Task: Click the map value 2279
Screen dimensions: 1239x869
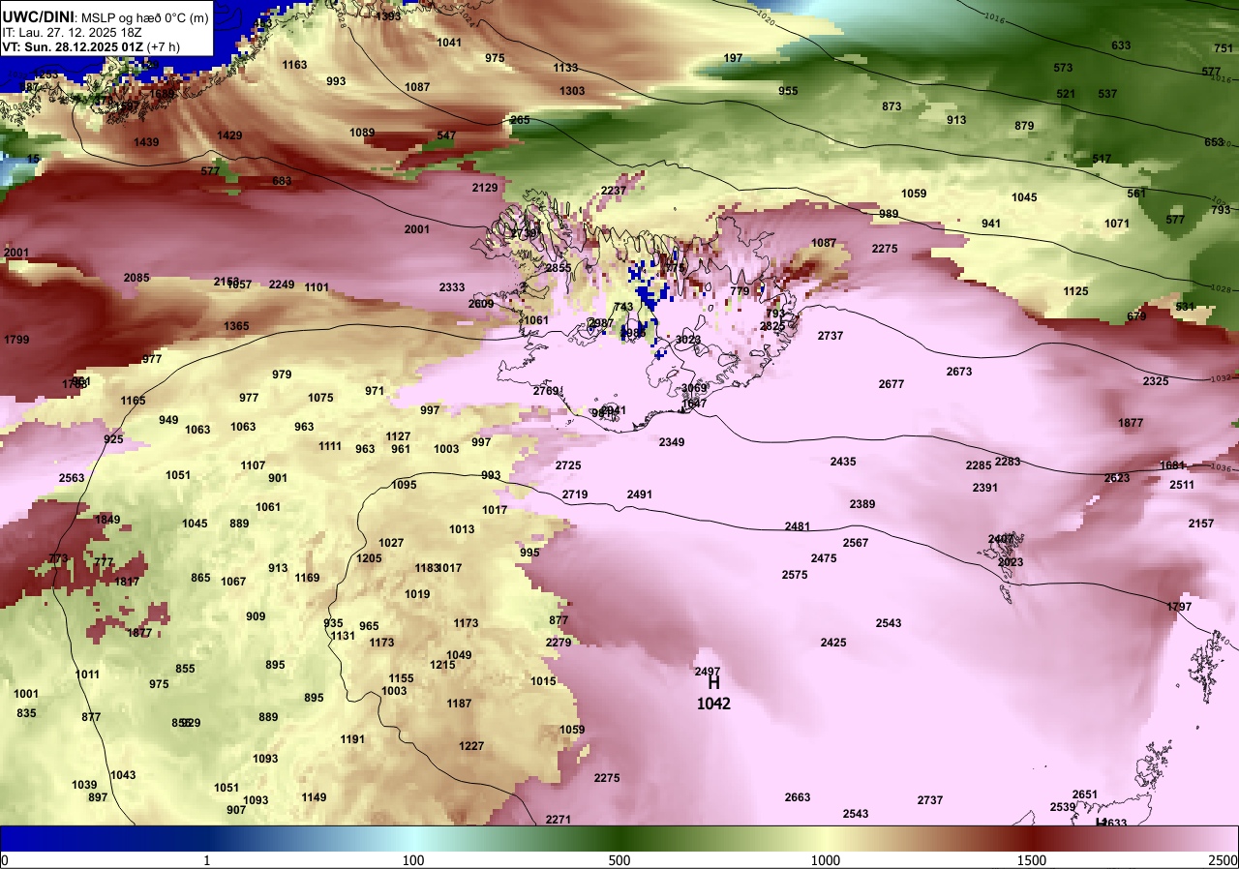Action: [x=559, y=643]
